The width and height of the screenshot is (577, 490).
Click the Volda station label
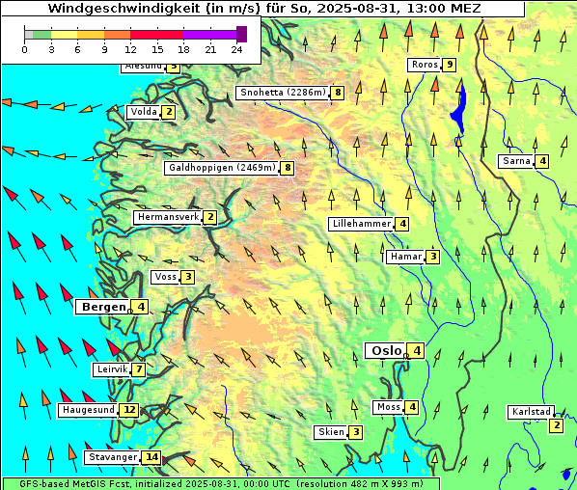pos(144,112)
